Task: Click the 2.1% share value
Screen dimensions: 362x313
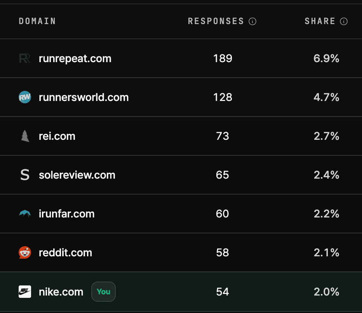Action: (326, 252)
